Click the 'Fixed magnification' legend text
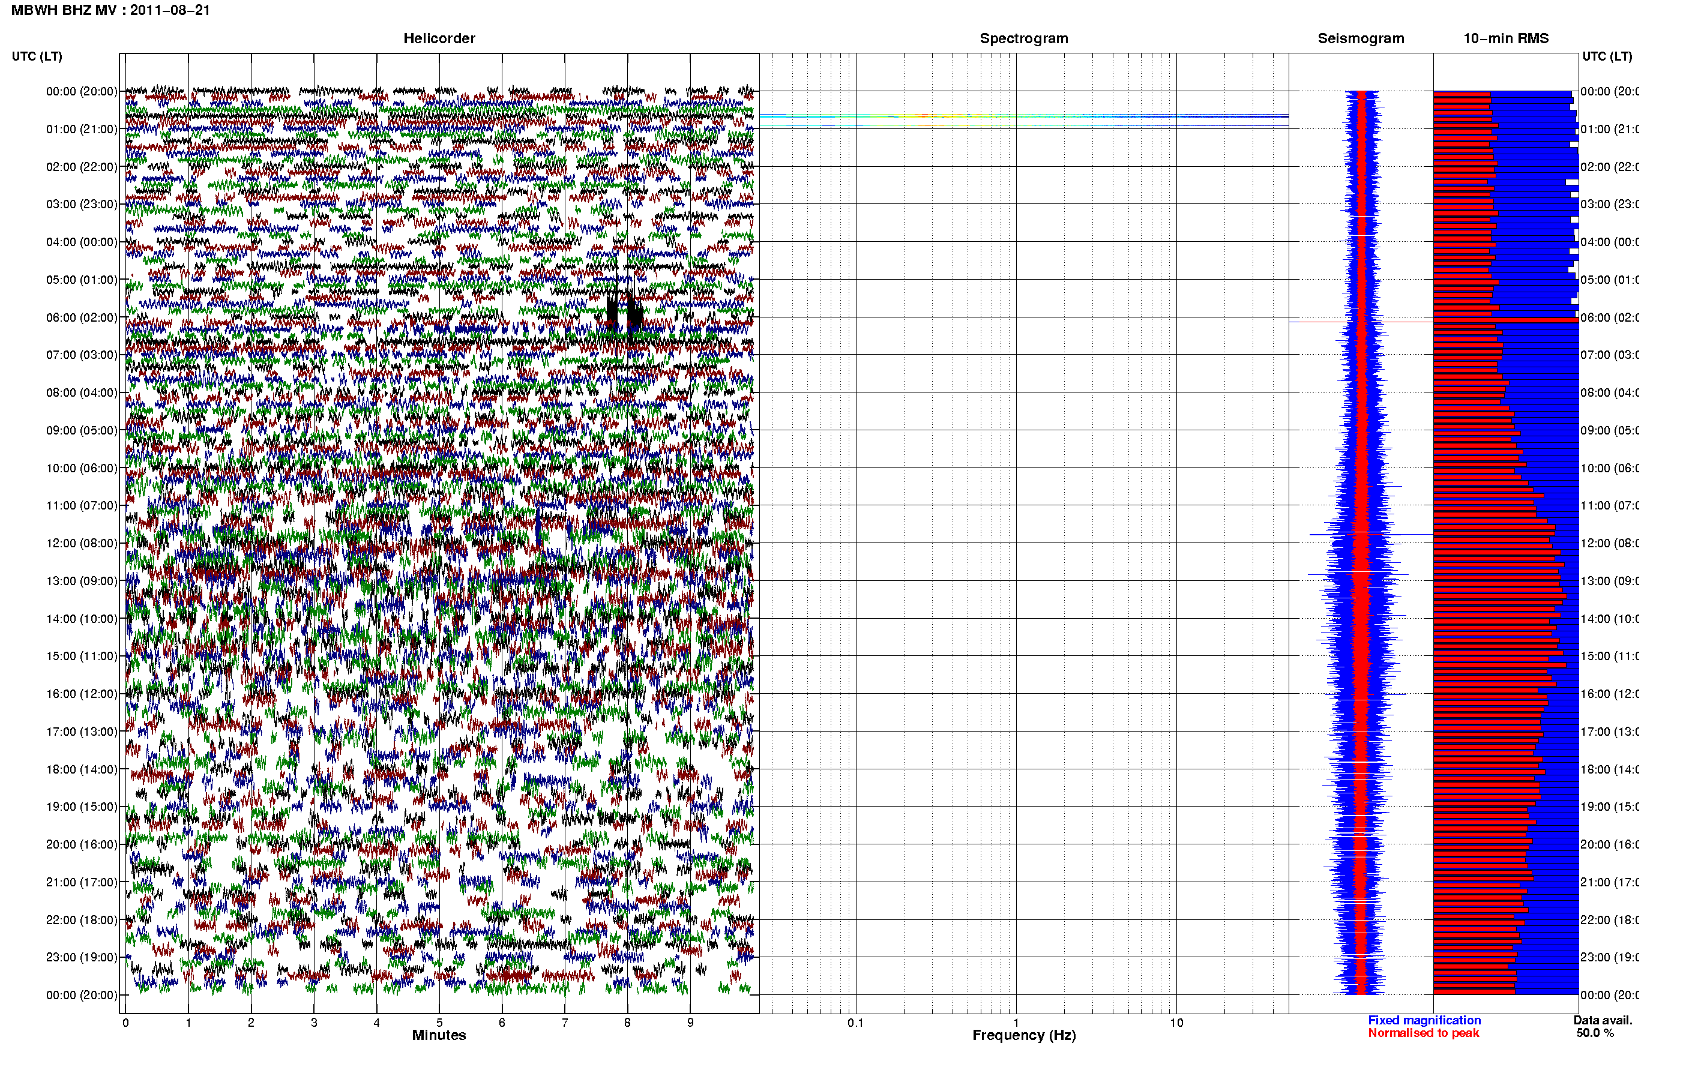Screen dimensions: 1707x1067 (x=1424, y=1020)
